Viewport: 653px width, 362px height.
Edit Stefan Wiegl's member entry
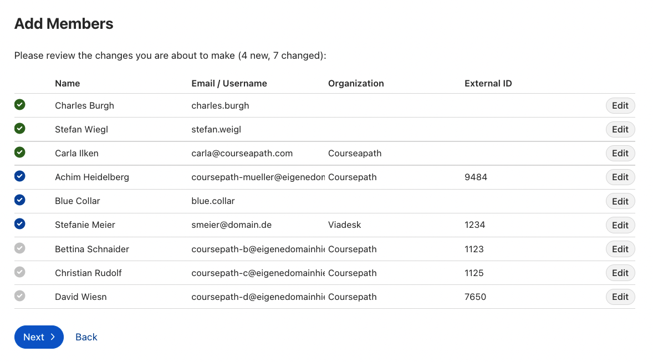click(x=620, y=130)
